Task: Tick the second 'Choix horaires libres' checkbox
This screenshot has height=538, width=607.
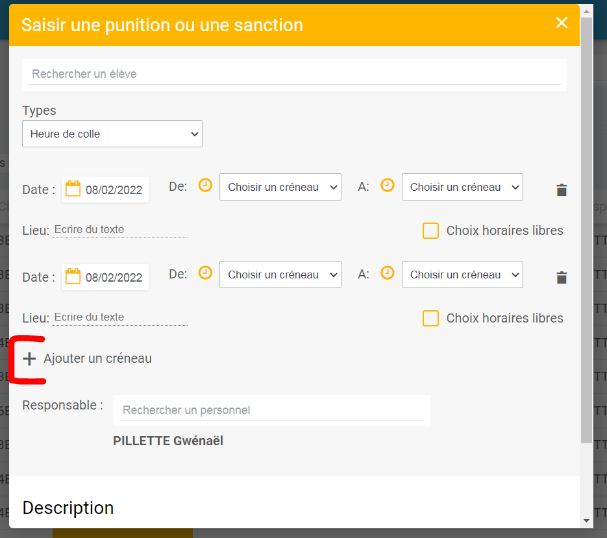Action: pos(430,319)
